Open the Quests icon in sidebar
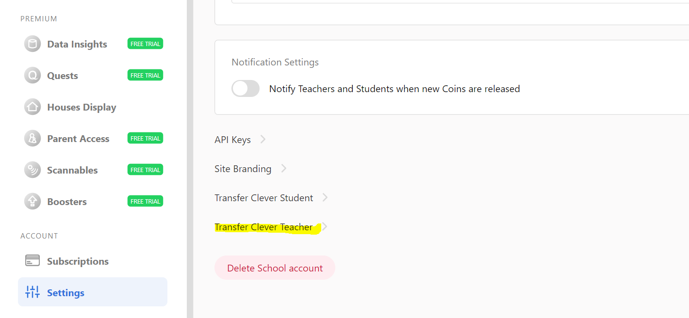689x318 pixels. tap(33, 76)
